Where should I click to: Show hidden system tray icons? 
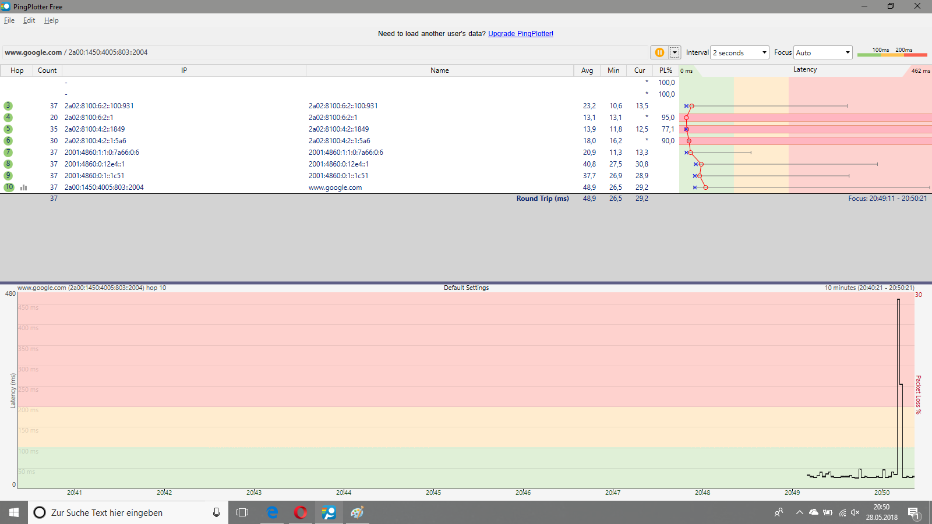pyautogui.click(x=799, y=512)
